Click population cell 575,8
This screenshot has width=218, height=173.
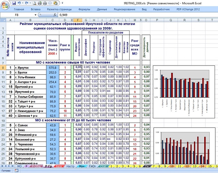53,68
